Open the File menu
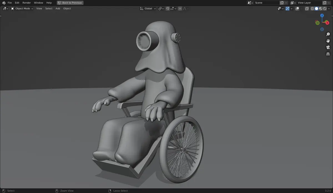 (x=10, y=3)
